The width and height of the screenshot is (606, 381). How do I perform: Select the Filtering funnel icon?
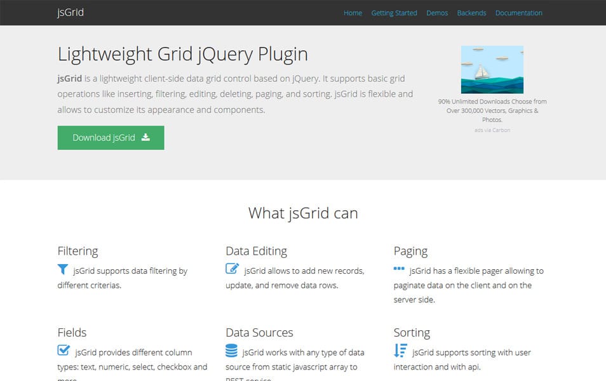coord(63,270)
